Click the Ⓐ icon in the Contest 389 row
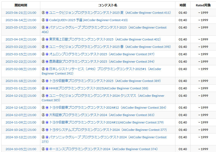 (x=43, y=81)
